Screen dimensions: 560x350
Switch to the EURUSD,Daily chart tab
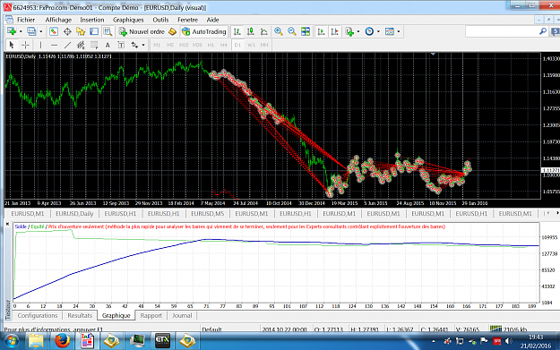(74, 213)
